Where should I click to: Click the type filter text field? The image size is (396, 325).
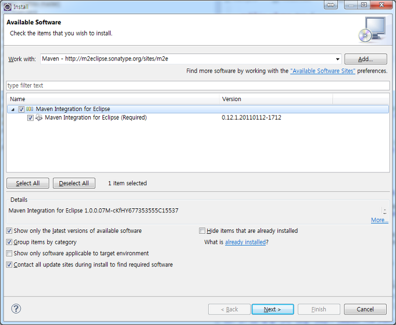point(198,85)
